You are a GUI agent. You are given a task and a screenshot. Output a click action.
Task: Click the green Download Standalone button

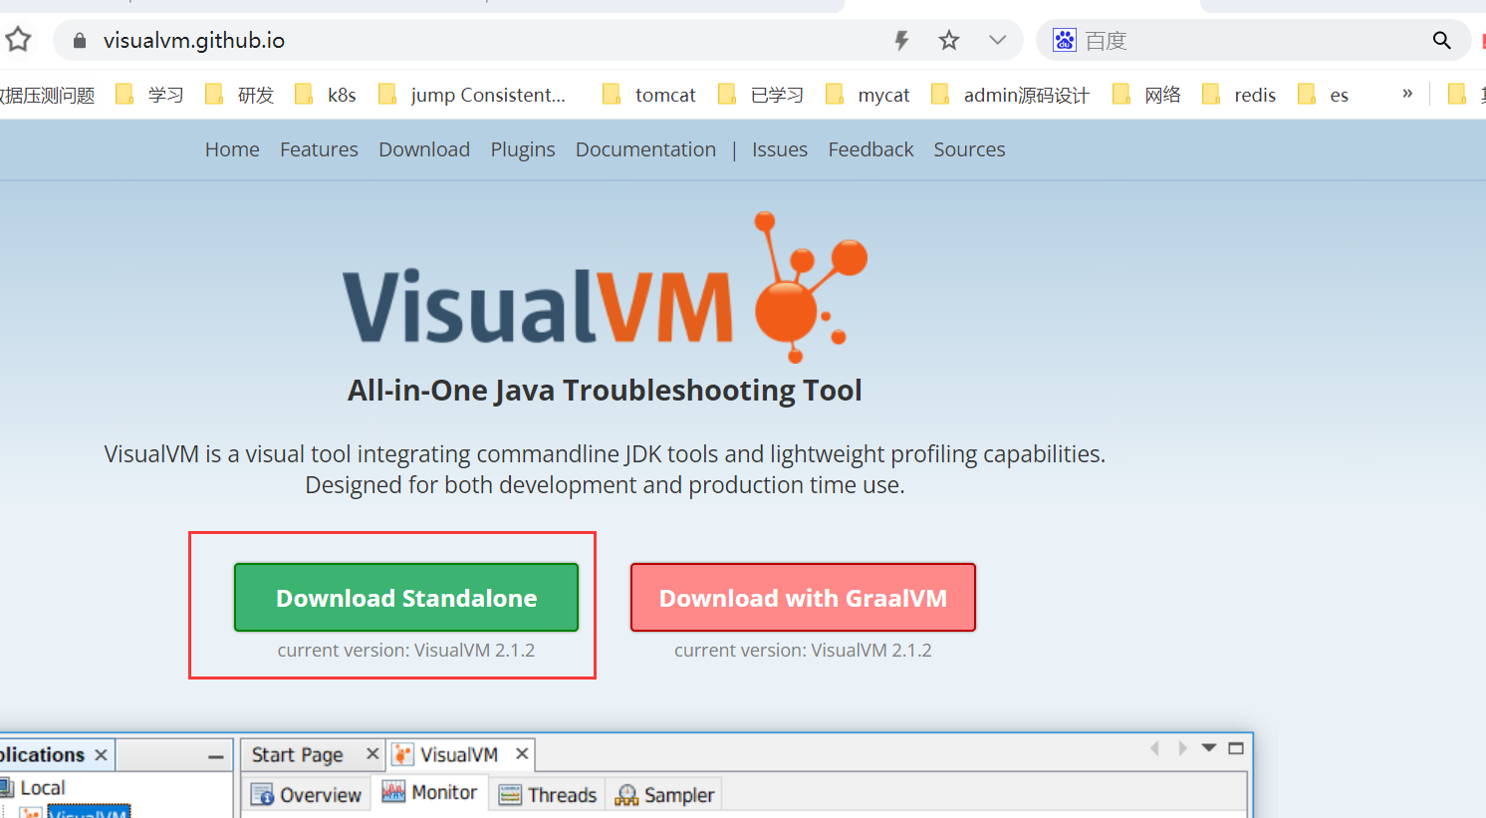click(x=406, y=598)
